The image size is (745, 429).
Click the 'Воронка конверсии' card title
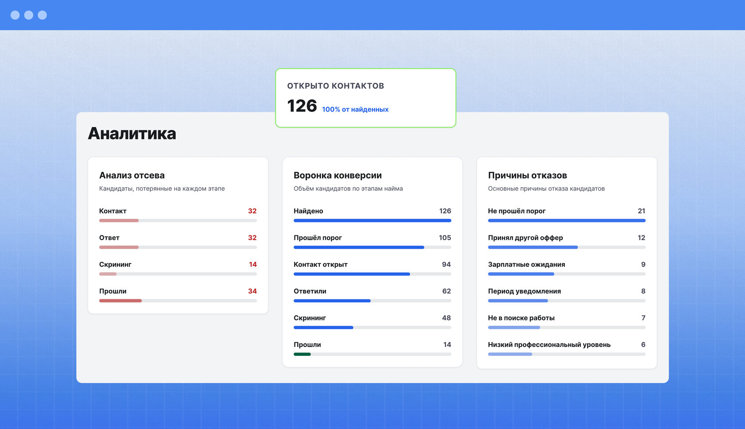pos(338,175)
